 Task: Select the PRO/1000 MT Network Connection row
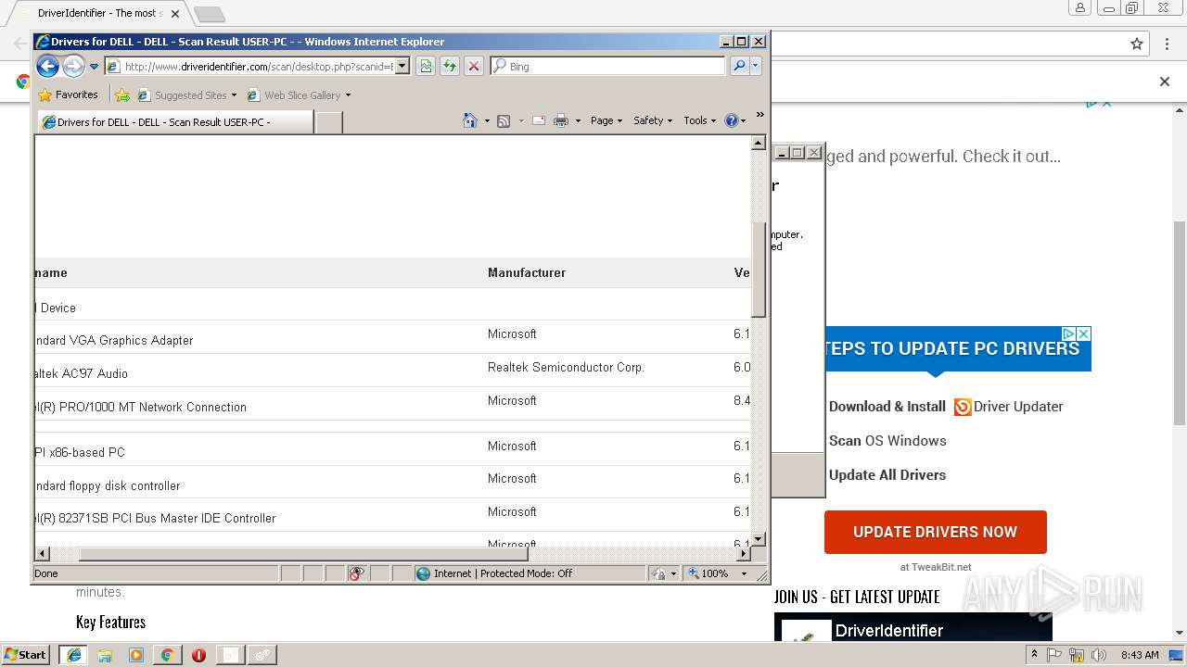tap(392, 404)
